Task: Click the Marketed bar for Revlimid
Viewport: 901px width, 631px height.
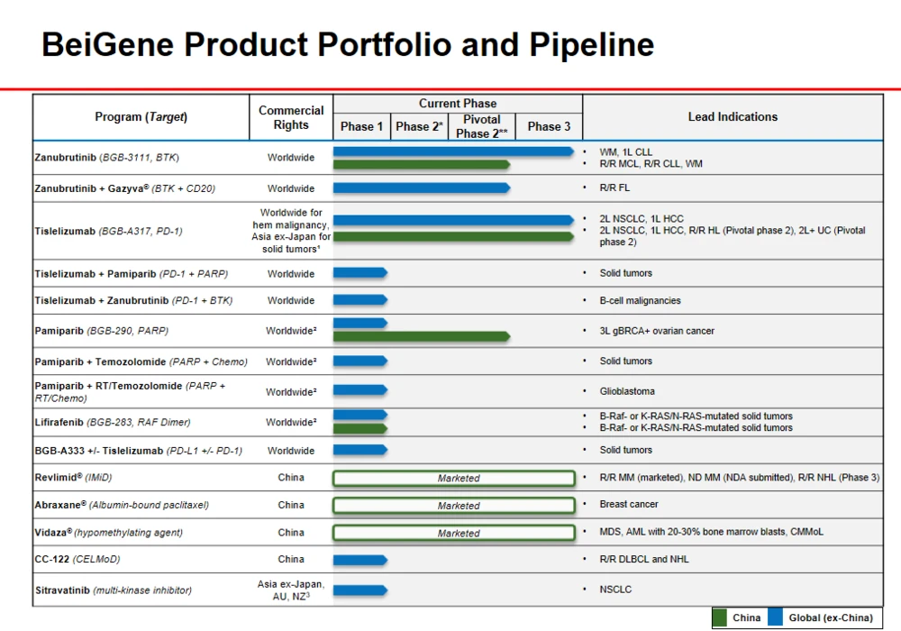Action: [454, 479]
